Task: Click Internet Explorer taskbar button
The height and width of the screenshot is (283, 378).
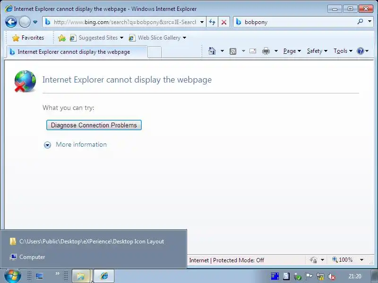Action: click(104, 276)
